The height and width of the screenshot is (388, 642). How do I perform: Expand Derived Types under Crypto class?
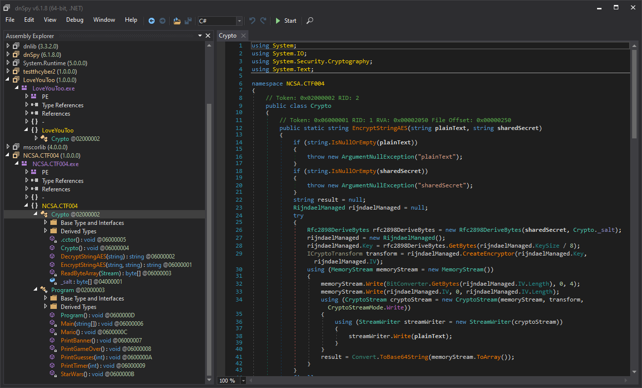tap(45, 231)
